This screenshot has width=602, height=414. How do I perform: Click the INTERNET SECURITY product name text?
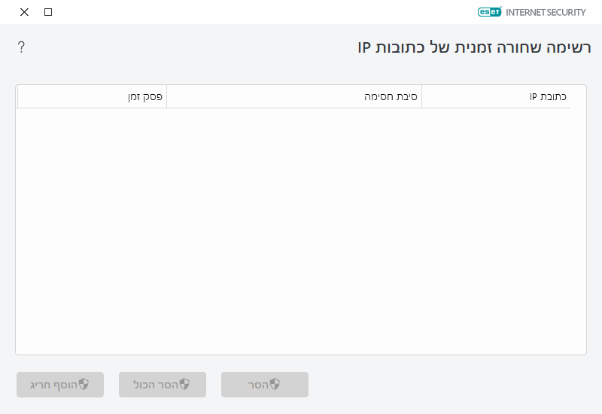546,12
